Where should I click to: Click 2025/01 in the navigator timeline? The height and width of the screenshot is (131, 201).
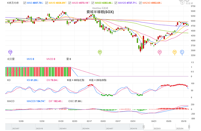[157, 129]
